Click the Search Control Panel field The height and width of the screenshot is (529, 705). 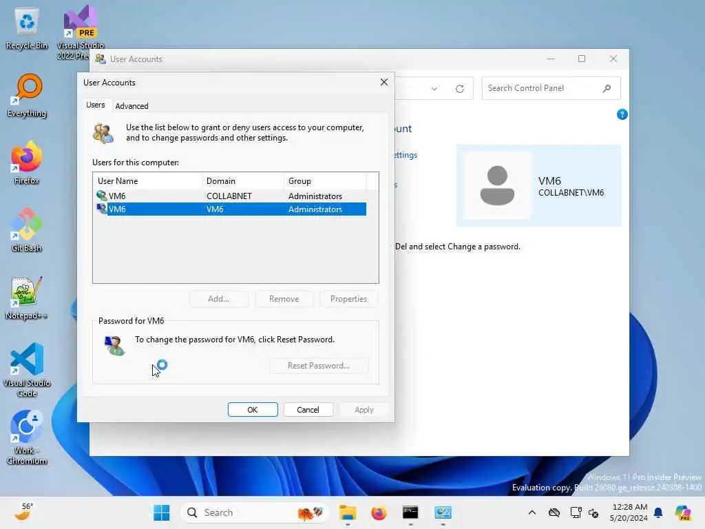(x=551, y=88)
